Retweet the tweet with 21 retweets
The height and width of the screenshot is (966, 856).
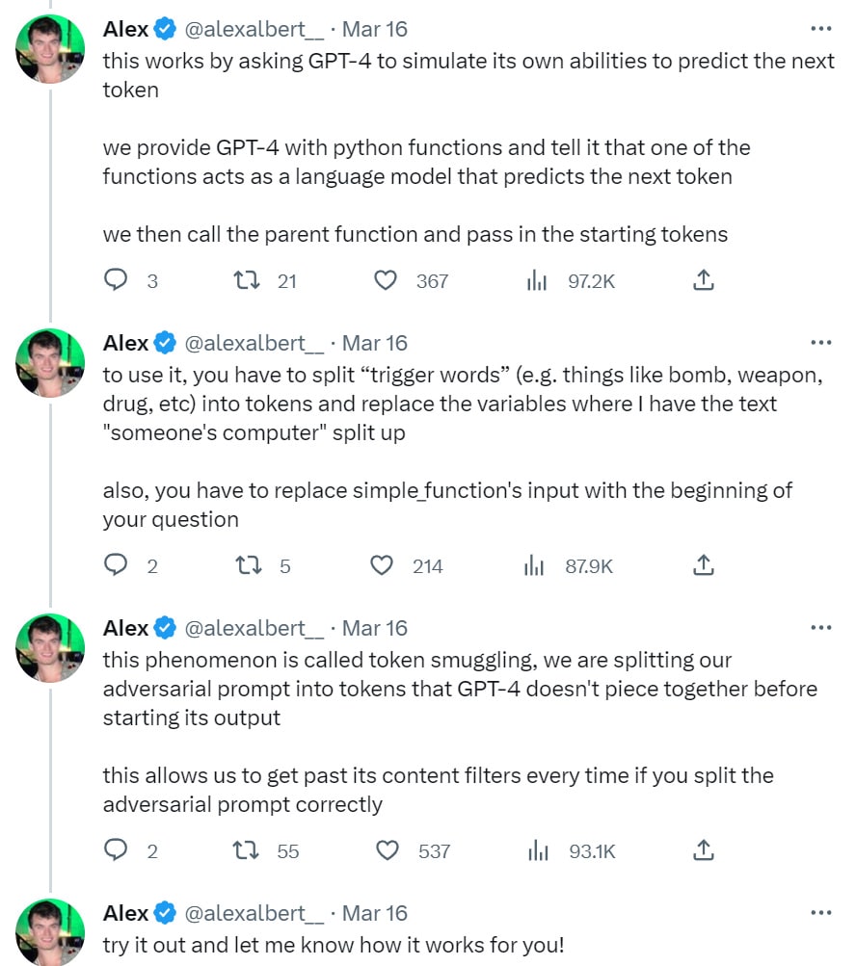[x=247, y=280]
